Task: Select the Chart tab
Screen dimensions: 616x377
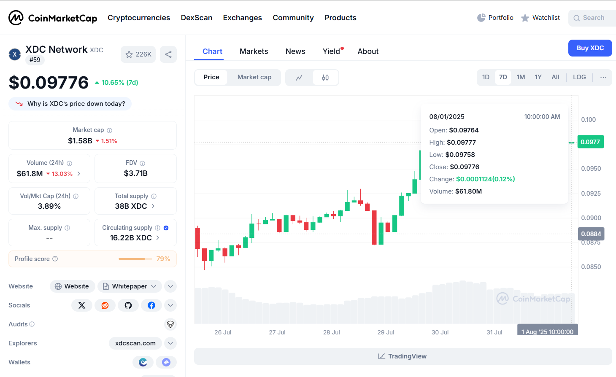Action: click(212, 51)
